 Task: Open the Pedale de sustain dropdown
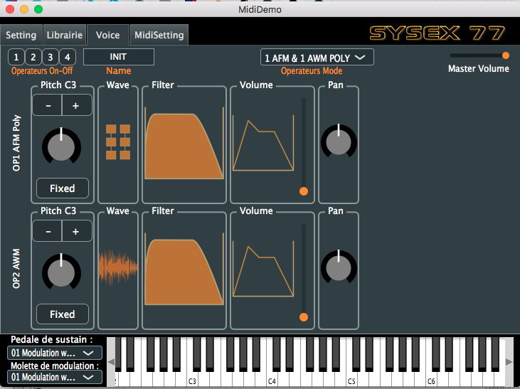click(x=55, y=353)
